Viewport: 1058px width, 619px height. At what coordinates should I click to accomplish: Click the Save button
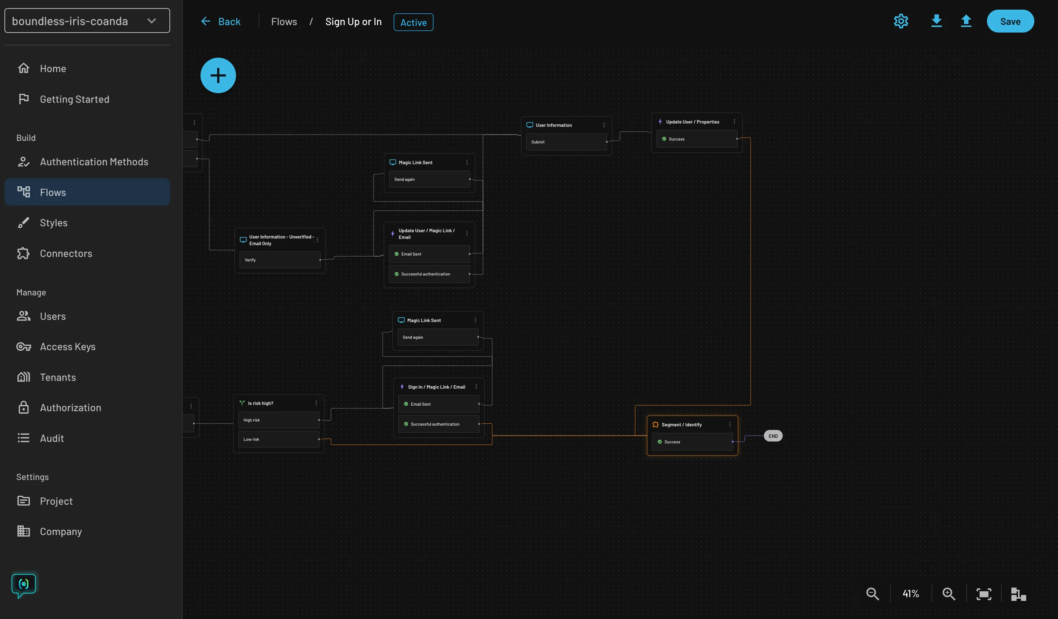[1010, 21]
